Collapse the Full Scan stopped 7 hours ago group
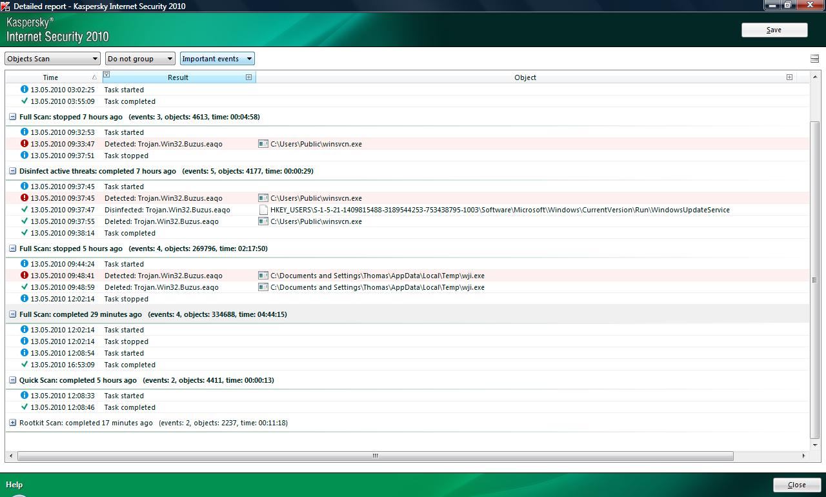 click(x=12, y=117)
